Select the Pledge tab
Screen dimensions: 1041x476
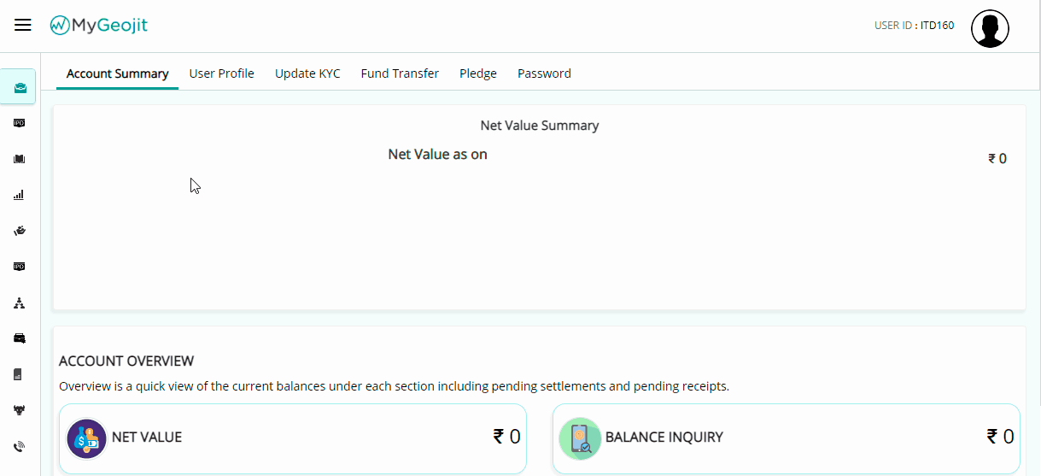pos(478,73)
